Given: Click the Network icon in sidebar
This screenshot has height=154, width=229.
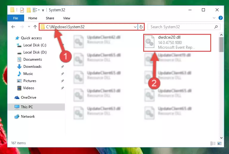Looking at the screenshot, I should [17, 117].
